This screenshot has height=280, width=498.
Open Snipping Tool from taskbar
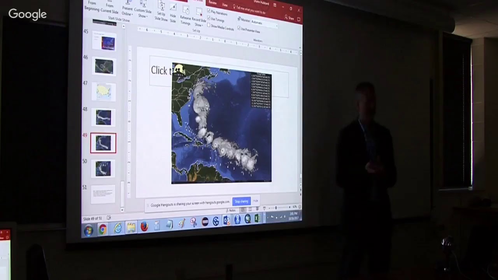(x=193, y=222)
